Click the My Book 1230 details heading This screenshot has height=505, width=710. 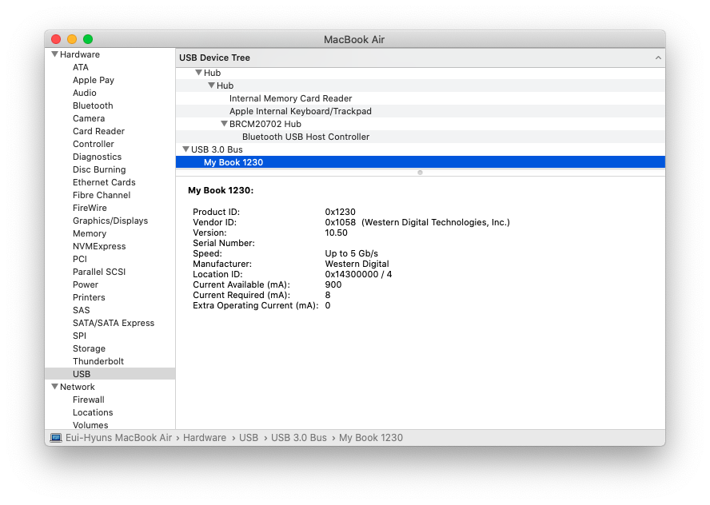[x=221, y=190]
